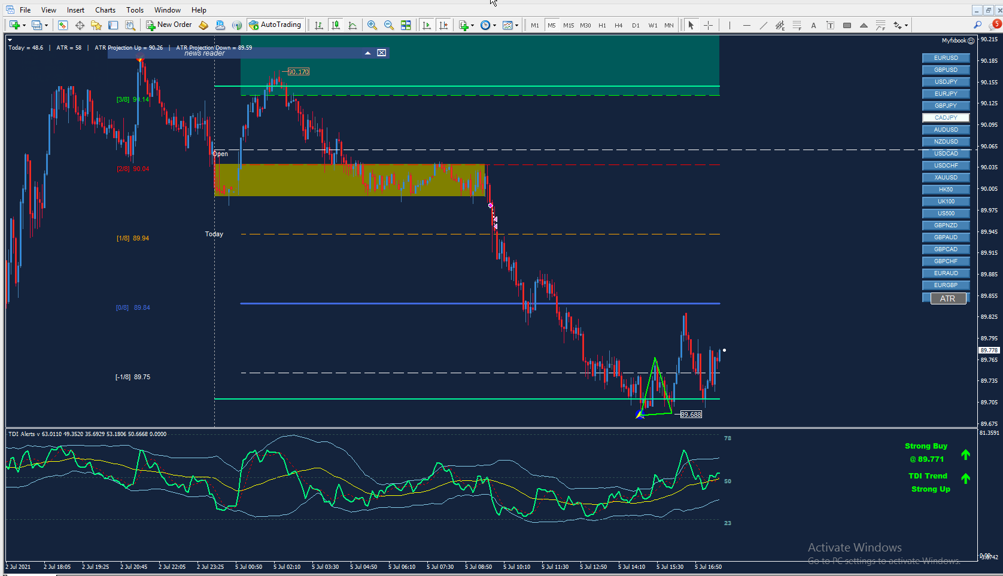Click the New Order button
Screen dimensions: 1003x576
(169, 25)
